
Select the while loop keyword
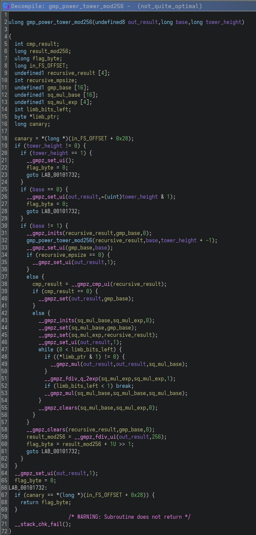pos(46,349)
